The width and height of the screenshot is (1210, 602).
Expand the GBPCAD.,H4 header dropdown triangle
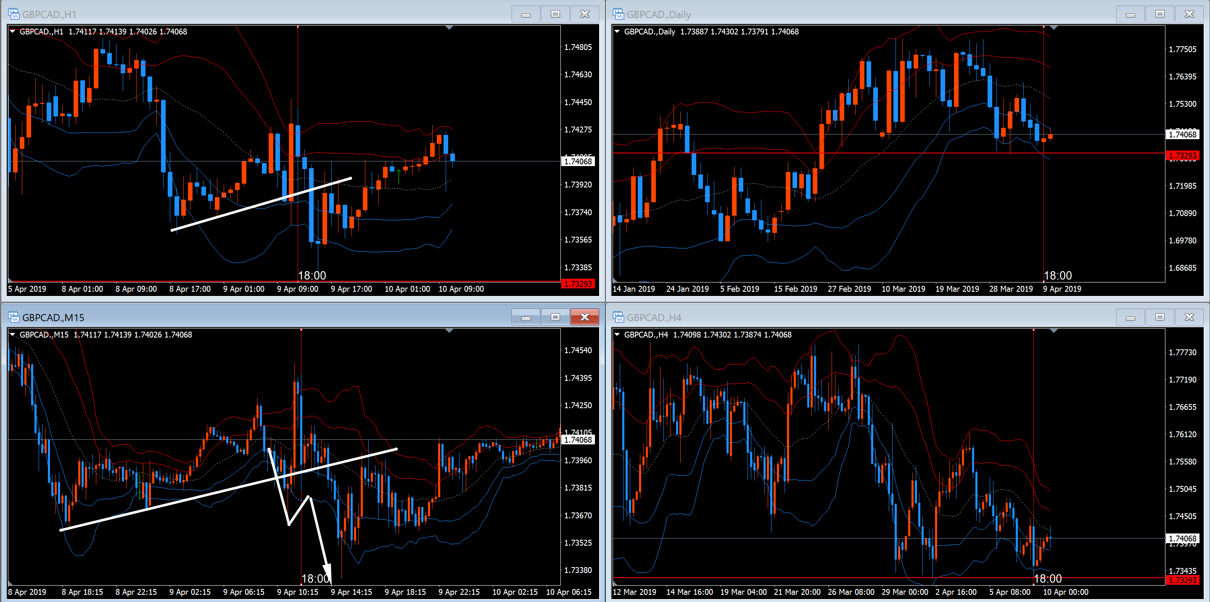pos(617,334)
